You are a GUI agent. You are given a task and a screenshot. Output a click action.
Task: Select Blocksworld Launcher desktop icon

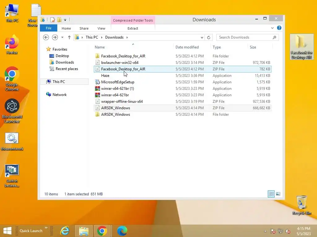[x=12, y=111]
